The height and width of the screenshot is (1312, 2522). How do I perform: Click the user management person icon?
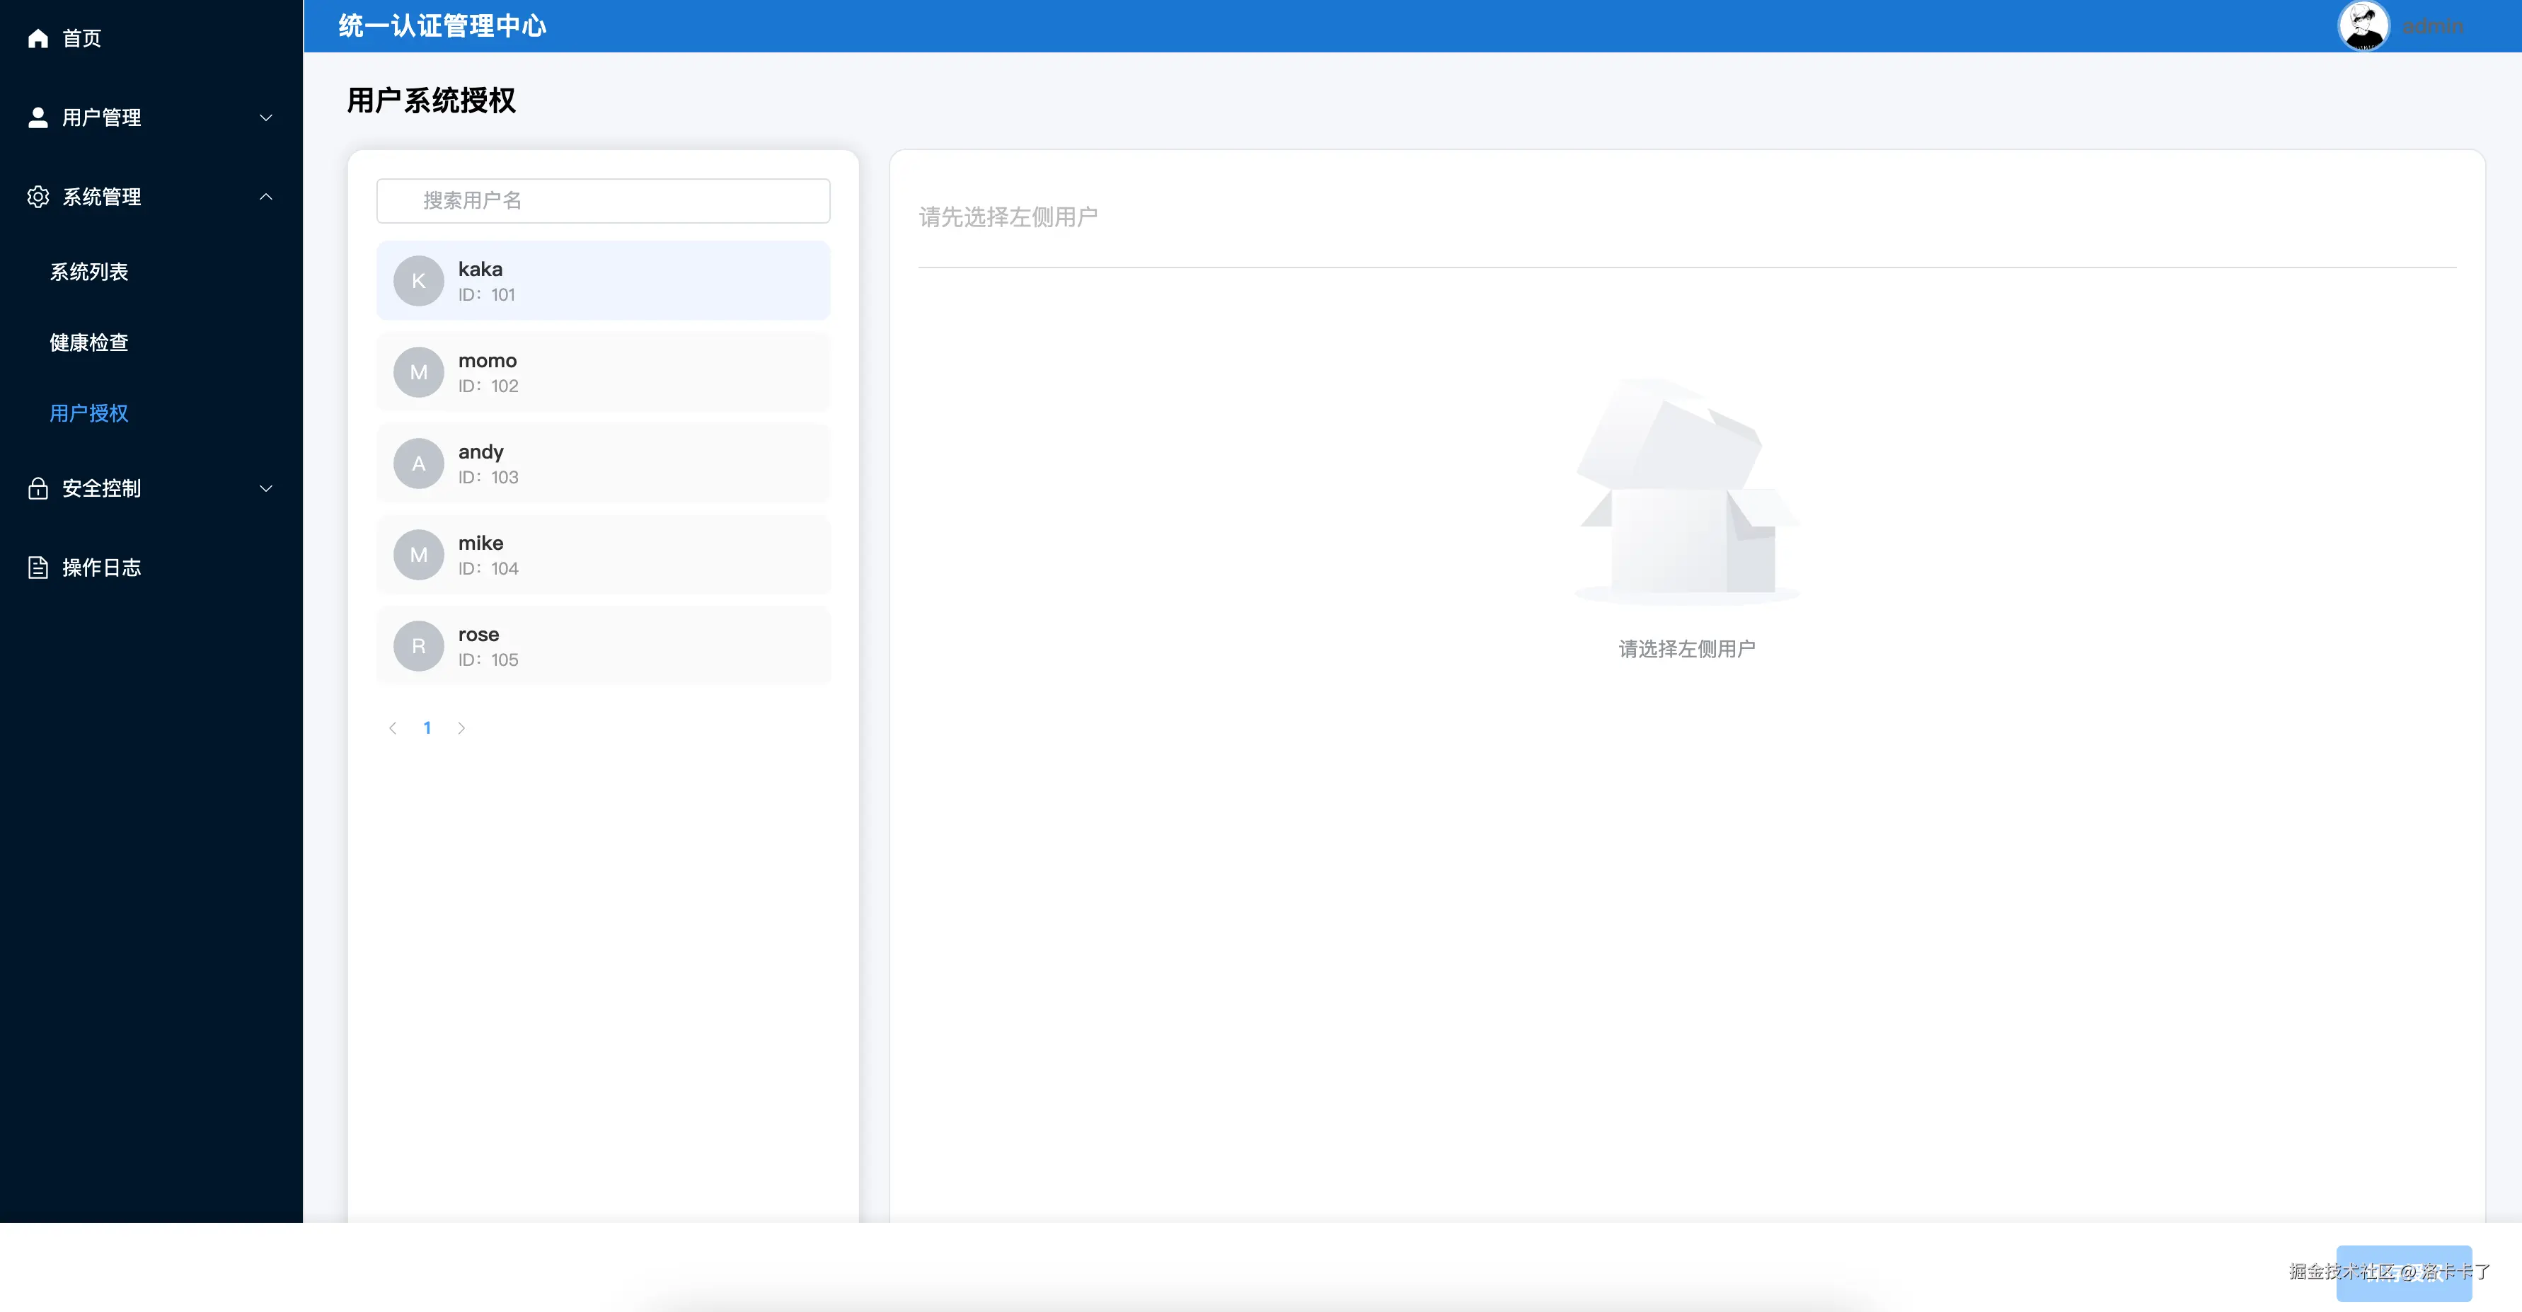click(x=38, y=117)
